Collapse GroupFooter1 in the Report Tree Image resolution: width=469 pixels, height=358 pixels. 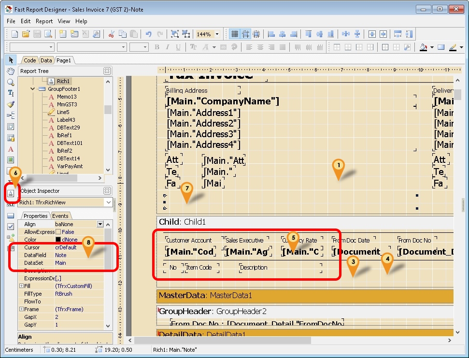coord(32,89)
